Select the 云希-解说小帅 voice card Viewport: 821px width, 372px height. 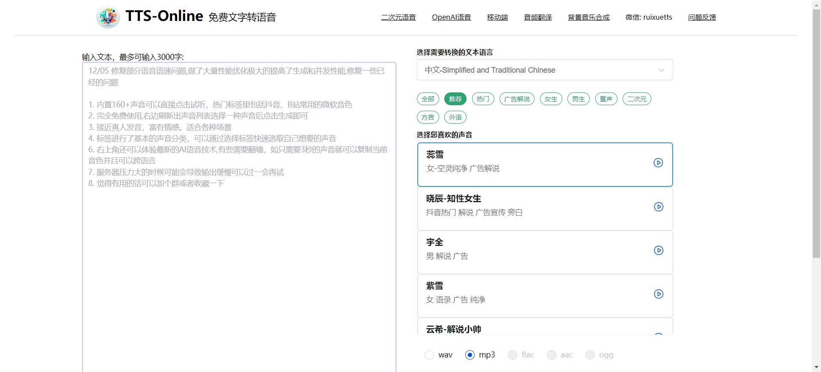(545, 327)
